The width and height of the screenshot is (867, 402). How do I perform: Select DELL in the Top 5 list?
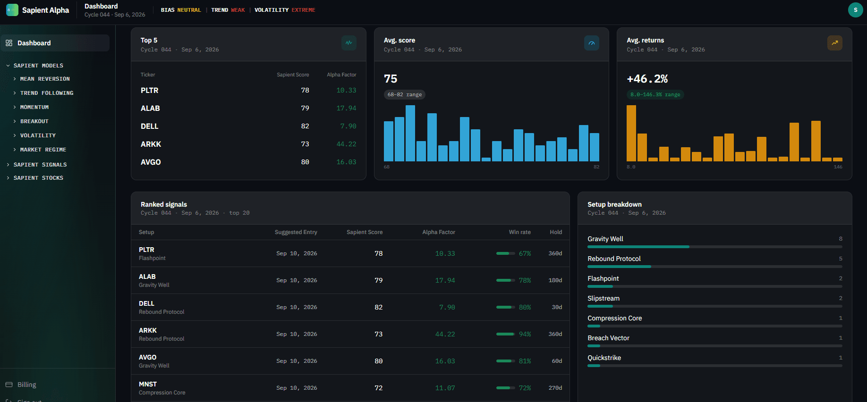click(x=248, y=126)
